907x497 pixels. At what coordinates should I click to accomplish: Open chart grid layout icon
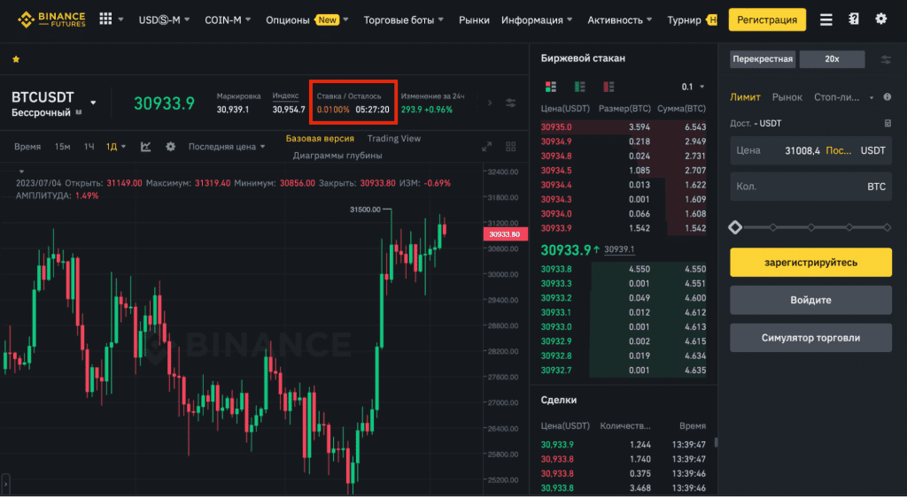[x=511, y=147]
